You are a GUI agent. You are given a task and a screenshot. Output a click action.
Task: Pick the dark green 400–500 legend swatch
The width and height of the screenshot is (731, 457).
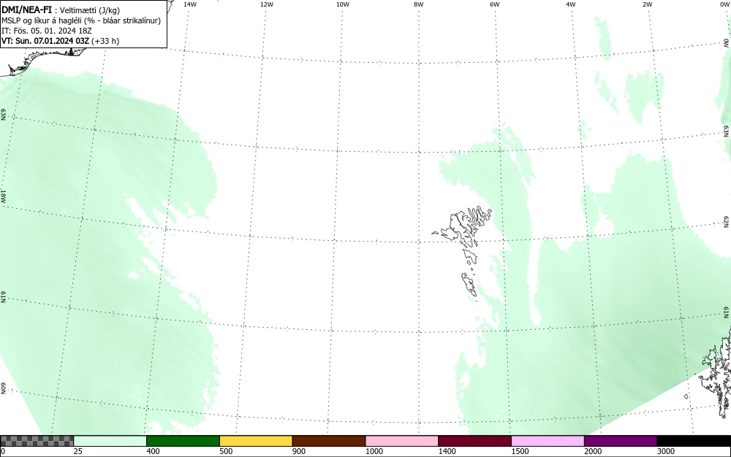(x=183, y=441)
